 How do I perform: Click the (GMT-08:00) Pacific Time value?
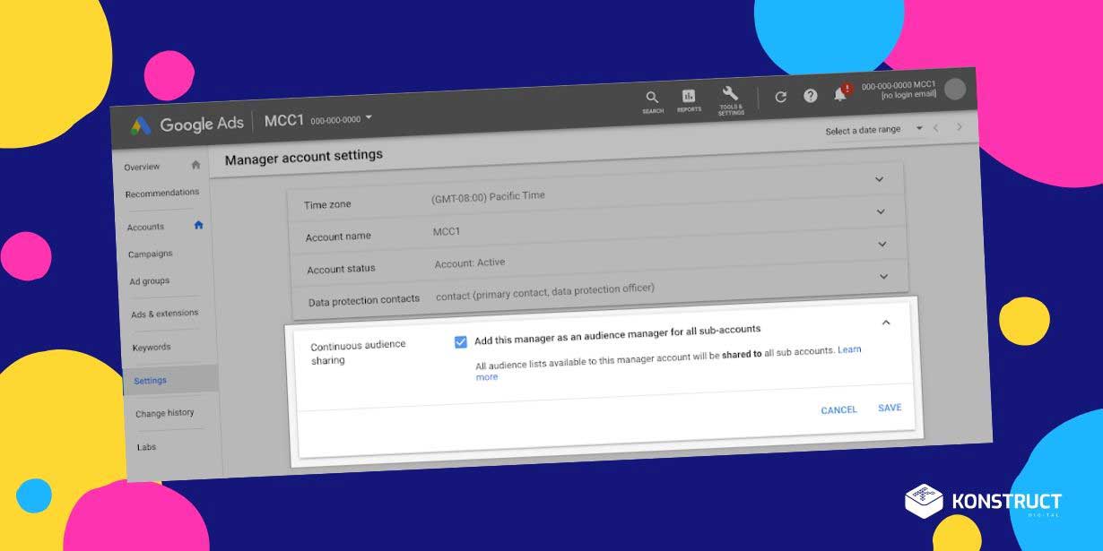(x=488, y=198)
